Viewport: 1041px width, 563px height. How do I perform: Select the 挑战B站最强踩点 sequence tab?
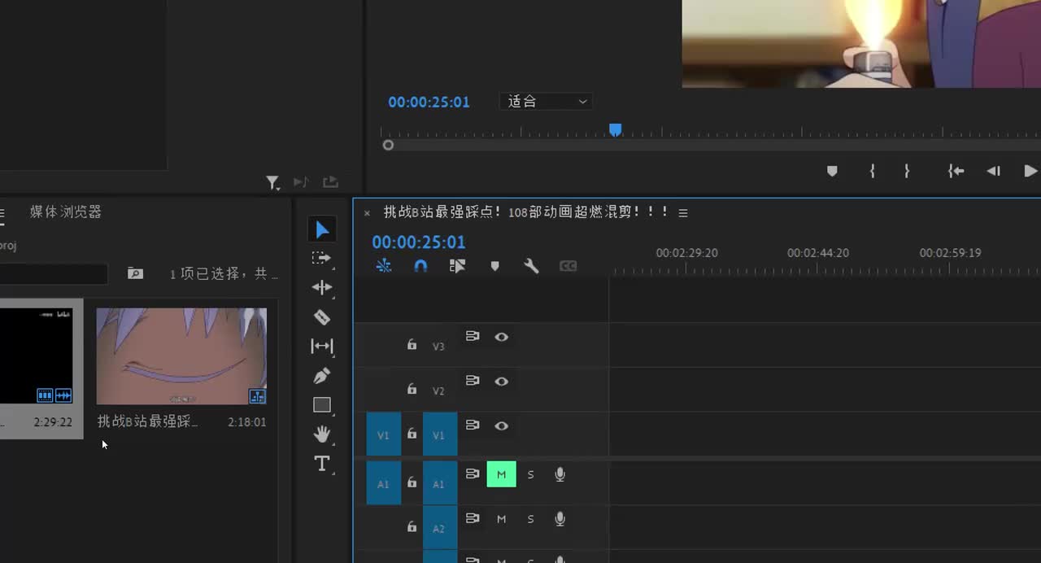point(525,212)
